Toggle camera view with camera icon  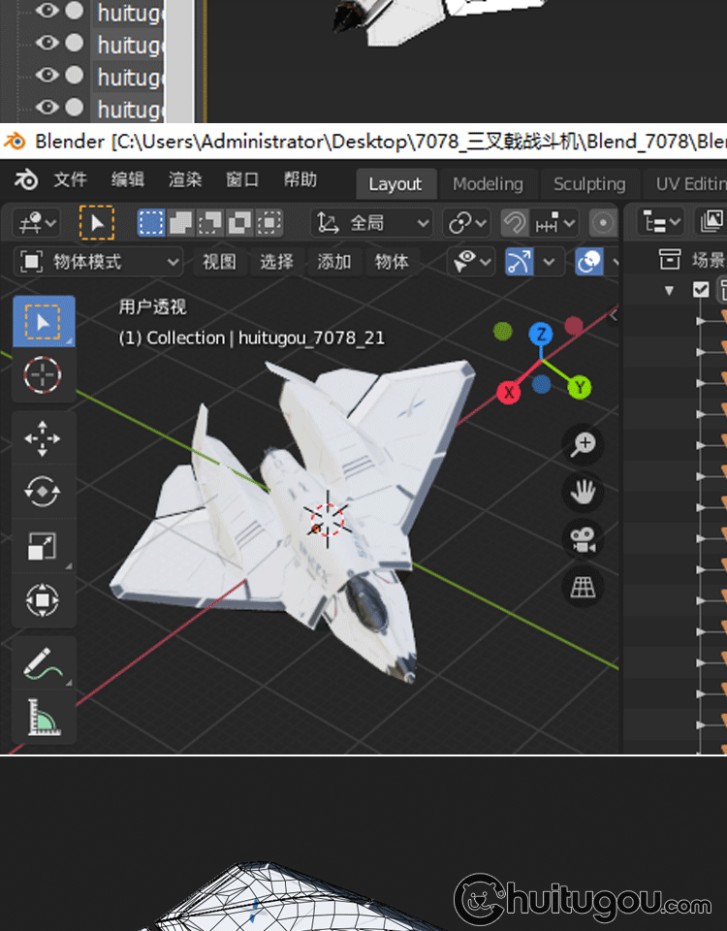(583, 540)
